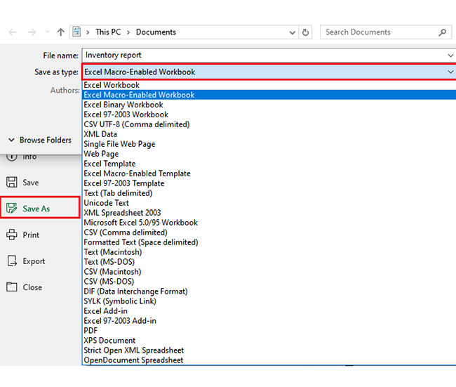This screenshot has width=456, height=387.
Task: Click the Close folder icon in sidebar
Action: (12, 287)
